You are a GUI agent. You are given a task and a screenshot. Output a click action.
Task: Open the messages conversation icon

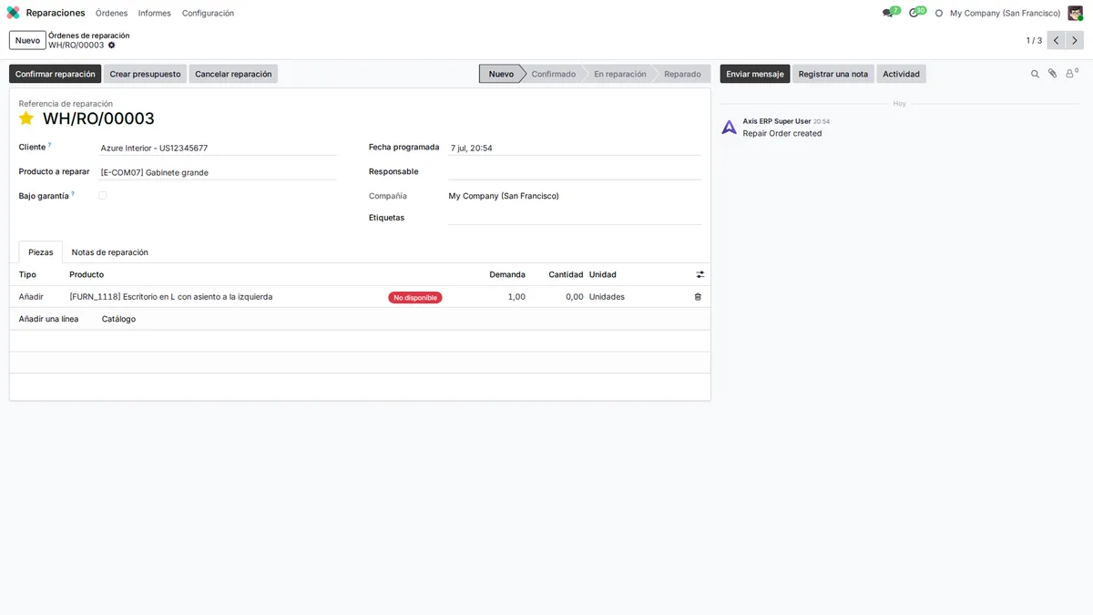[x=888, y=13]
